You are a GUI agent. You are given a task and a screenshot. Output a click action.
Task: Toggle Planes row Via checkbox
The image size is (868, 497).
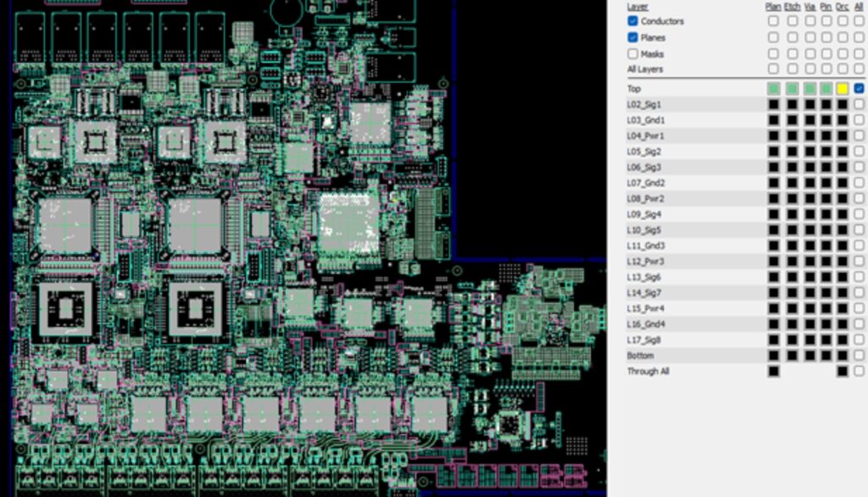tap(810, 37)
